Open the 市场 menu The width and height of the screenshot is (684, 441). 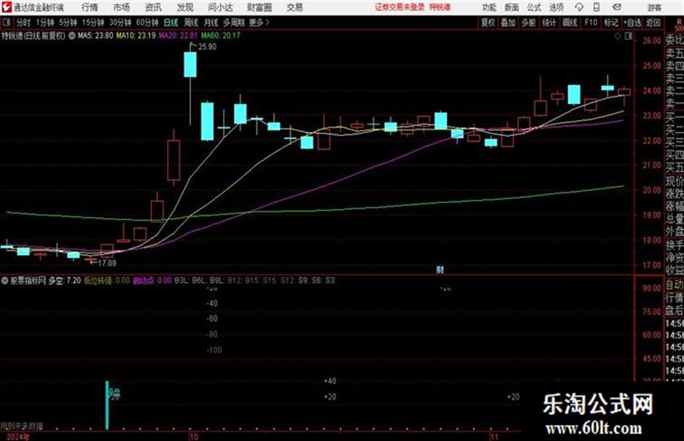point(122,7)
